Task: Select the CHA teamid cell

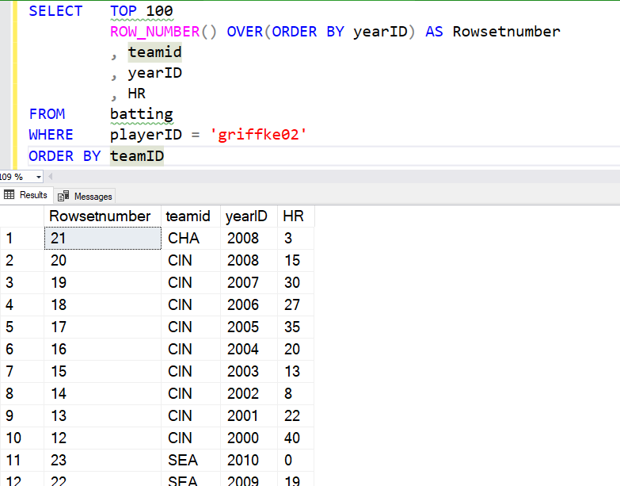Action: (184, 238)
